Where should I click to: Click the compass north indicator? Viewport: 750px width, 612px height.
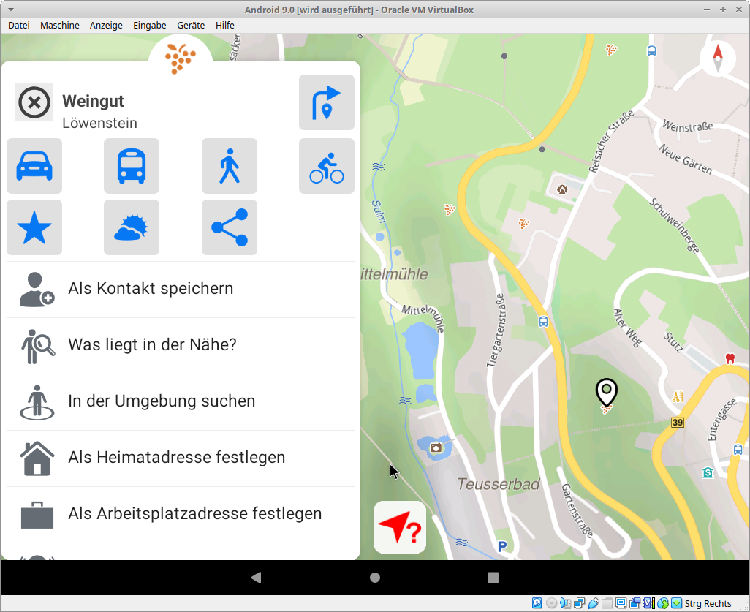click(x=717, y=58)
